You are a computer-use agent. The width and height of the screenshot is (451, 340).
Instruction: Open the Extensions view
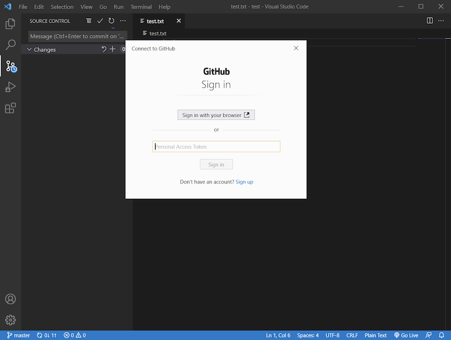click(x=10, y=108)
